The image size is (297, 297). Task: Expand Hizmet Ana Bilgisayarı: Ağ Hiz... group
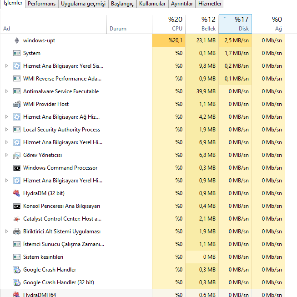6,117
